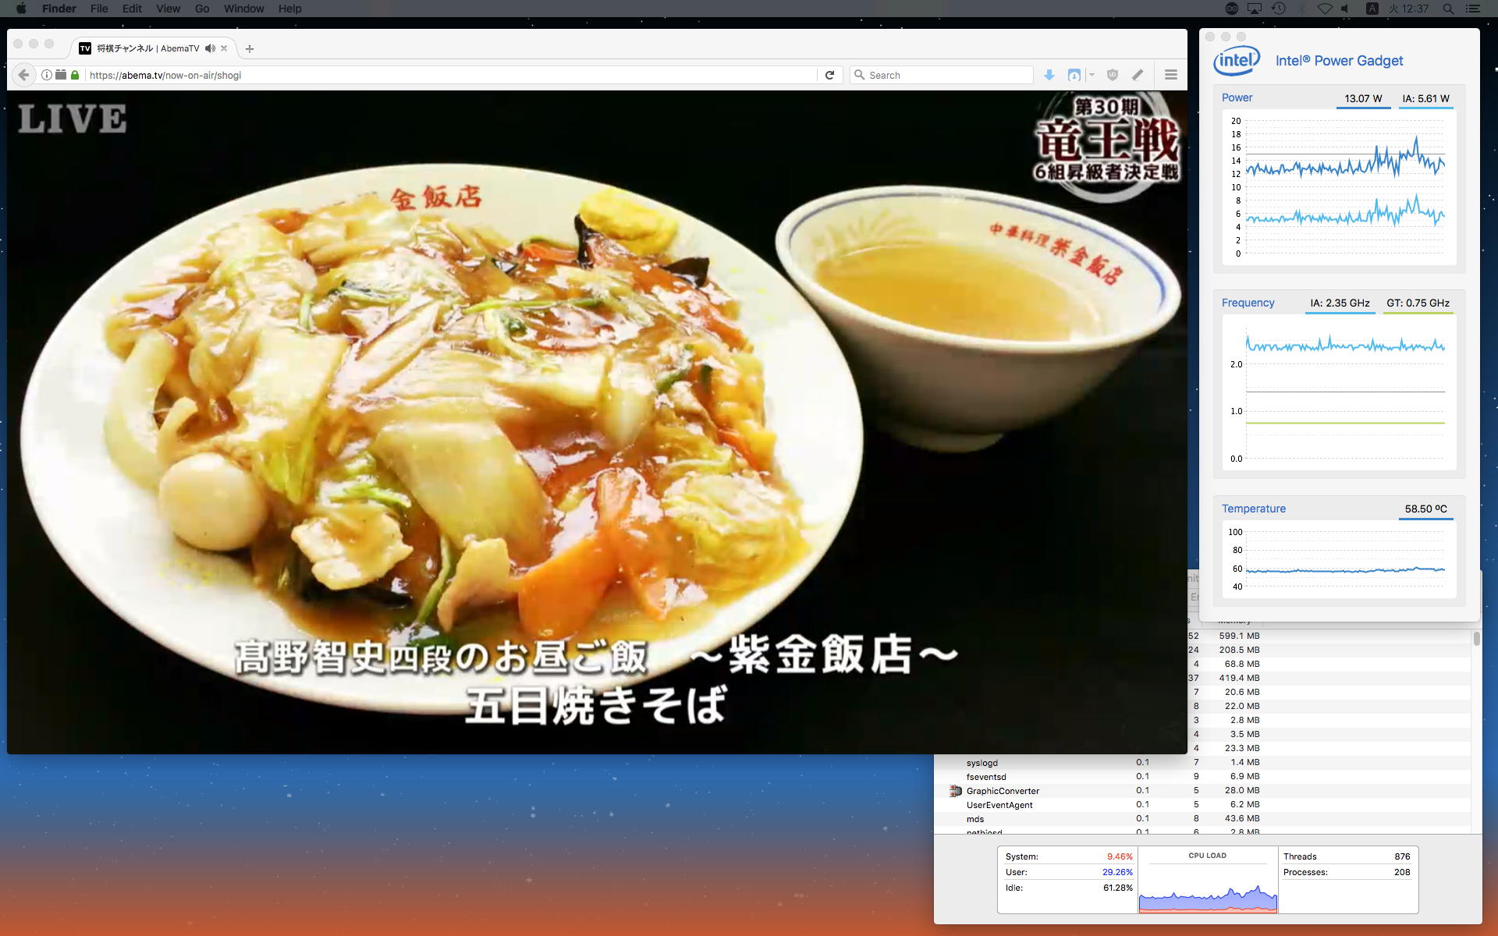The image size is (1498, 936).
Task: Click the pencil edit toolbar icon
Action: pos(1138,75)
